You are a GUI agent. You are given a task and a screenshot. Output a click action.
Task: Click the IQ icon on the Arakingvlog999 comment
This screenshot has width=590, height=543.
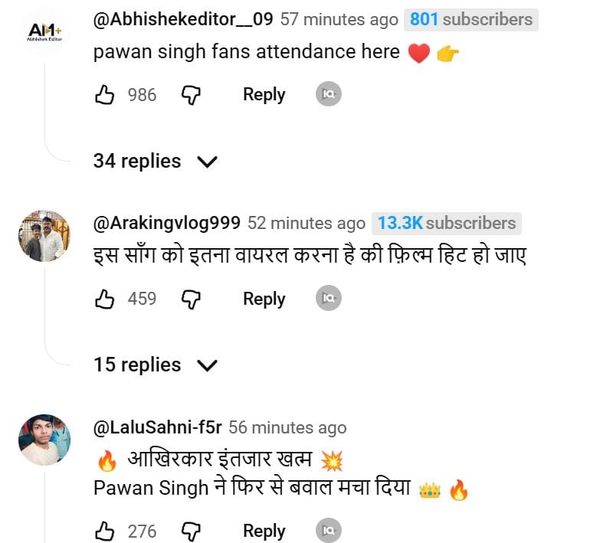tap(329, 298)
